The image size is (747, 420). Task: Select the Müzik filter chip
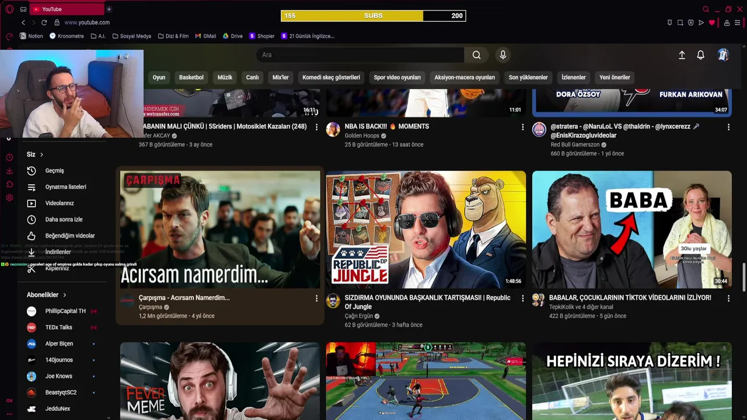(x=225, y=78)
